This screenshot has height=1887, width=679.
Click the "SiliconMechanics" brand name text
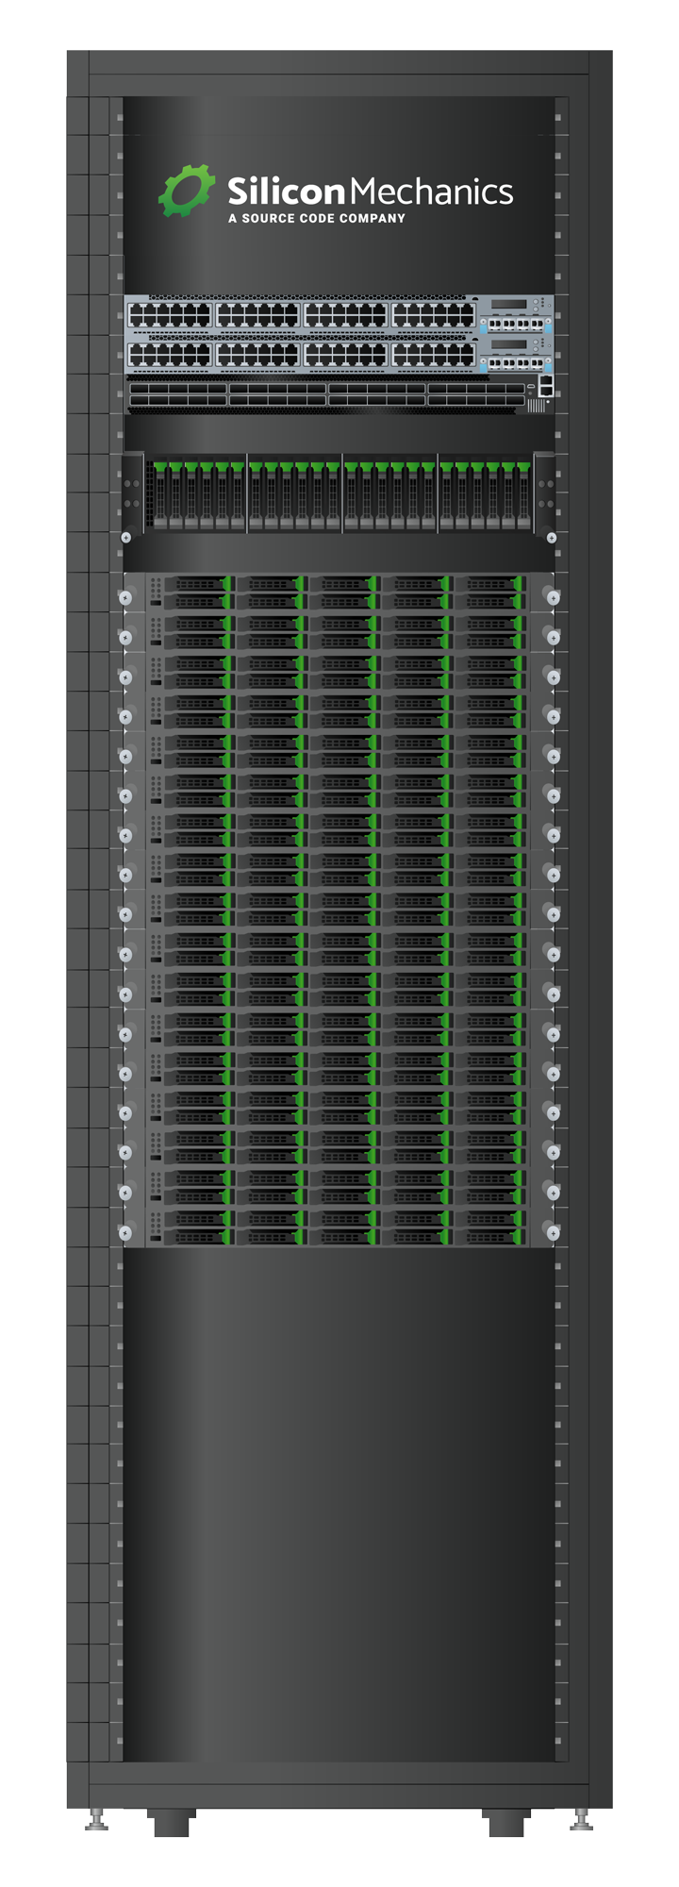370,192
